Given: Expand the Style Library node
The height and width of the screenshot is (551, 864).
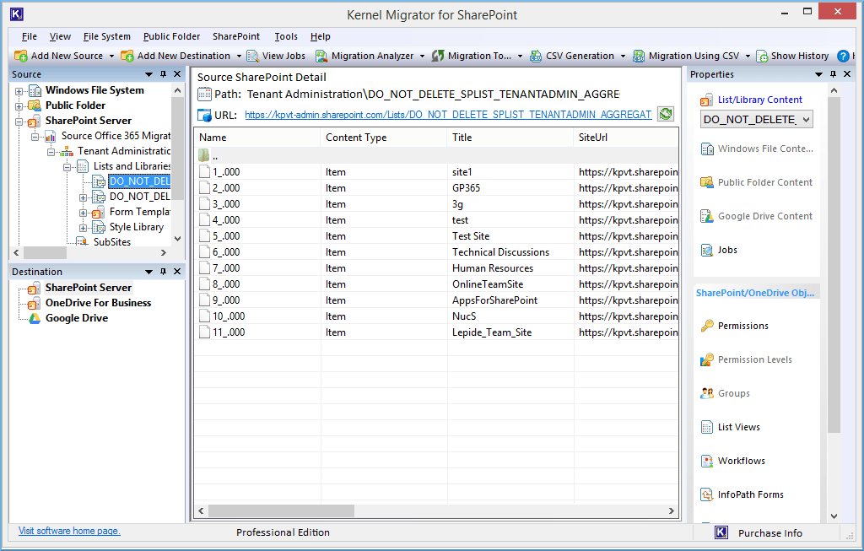Looking at the screenshot, I should pyautogui.click(x=84, y=228).
